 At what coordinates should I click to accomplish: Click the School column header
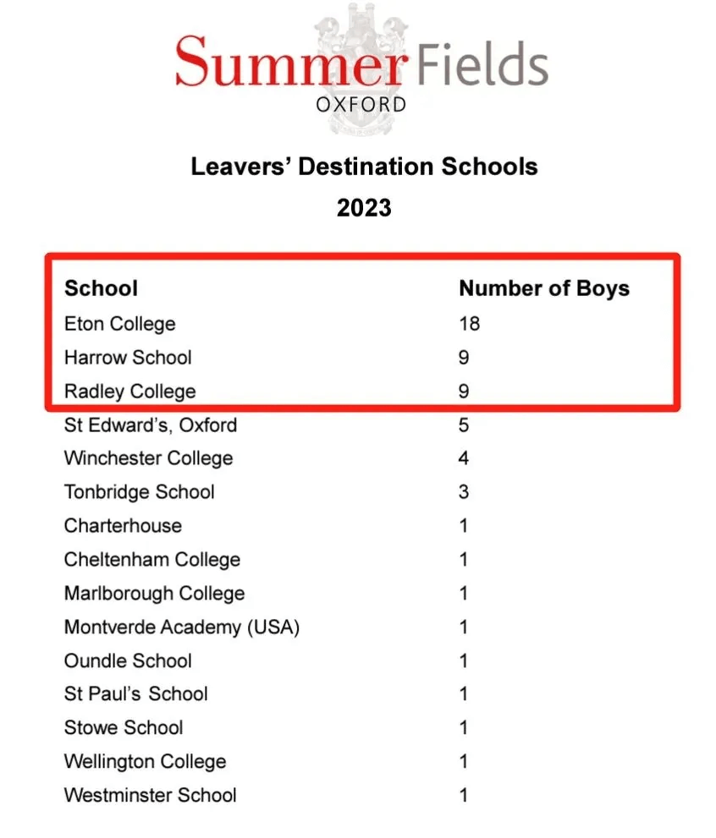pyautogui.click(x=101, y=288)
